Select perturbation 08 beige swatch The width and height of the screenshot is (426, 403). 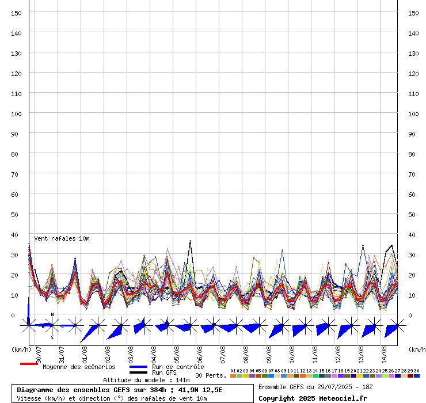tap(277, 376)
